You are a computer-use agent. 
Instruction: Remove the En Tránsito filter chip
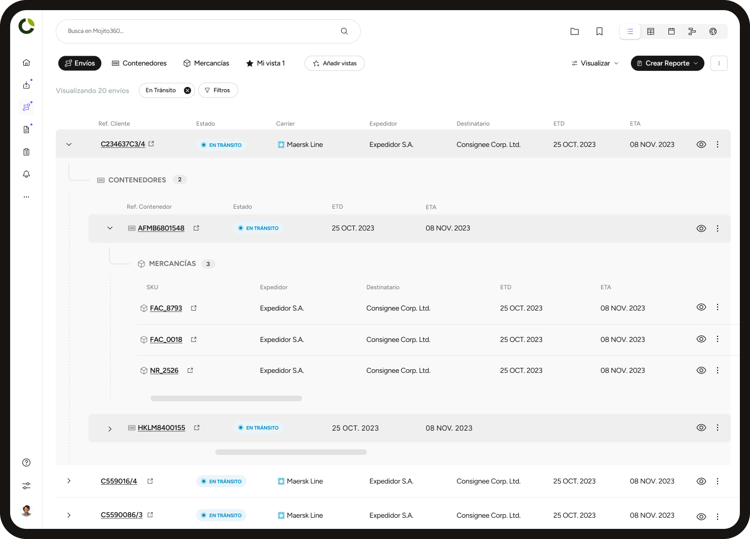[x=187, y=90]
